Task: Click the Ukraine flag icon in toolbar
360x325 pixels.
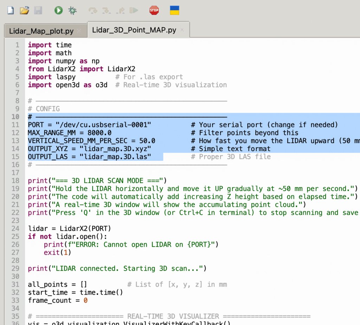Action: pos(174,10)
